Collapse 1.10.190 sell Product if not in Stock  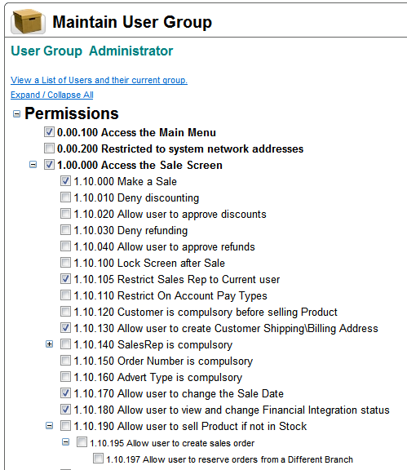coord(50,426)
